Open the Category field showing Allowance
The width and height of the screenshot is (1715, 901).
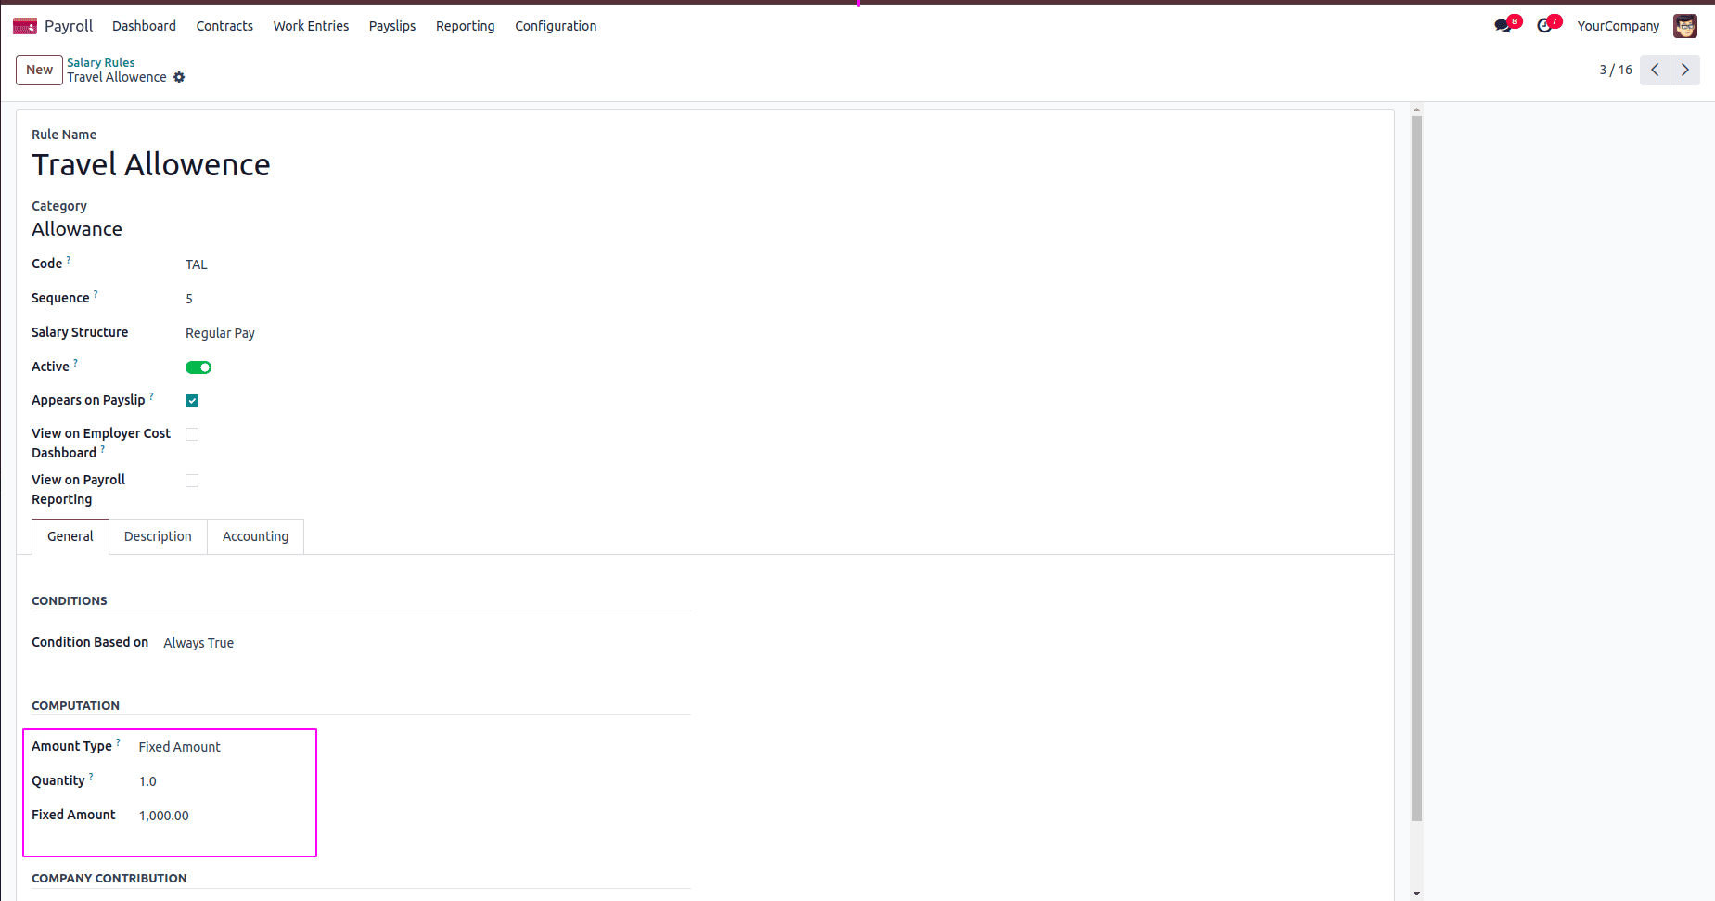click(77, 229)
